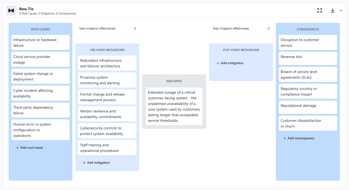
Task: Select the Reputational damage consequence
Action: pos(308,107)
